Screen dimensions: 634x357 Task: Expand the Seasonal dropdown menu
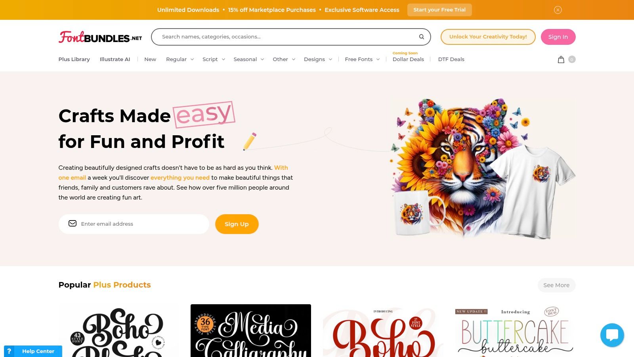[x=249, y=59]
